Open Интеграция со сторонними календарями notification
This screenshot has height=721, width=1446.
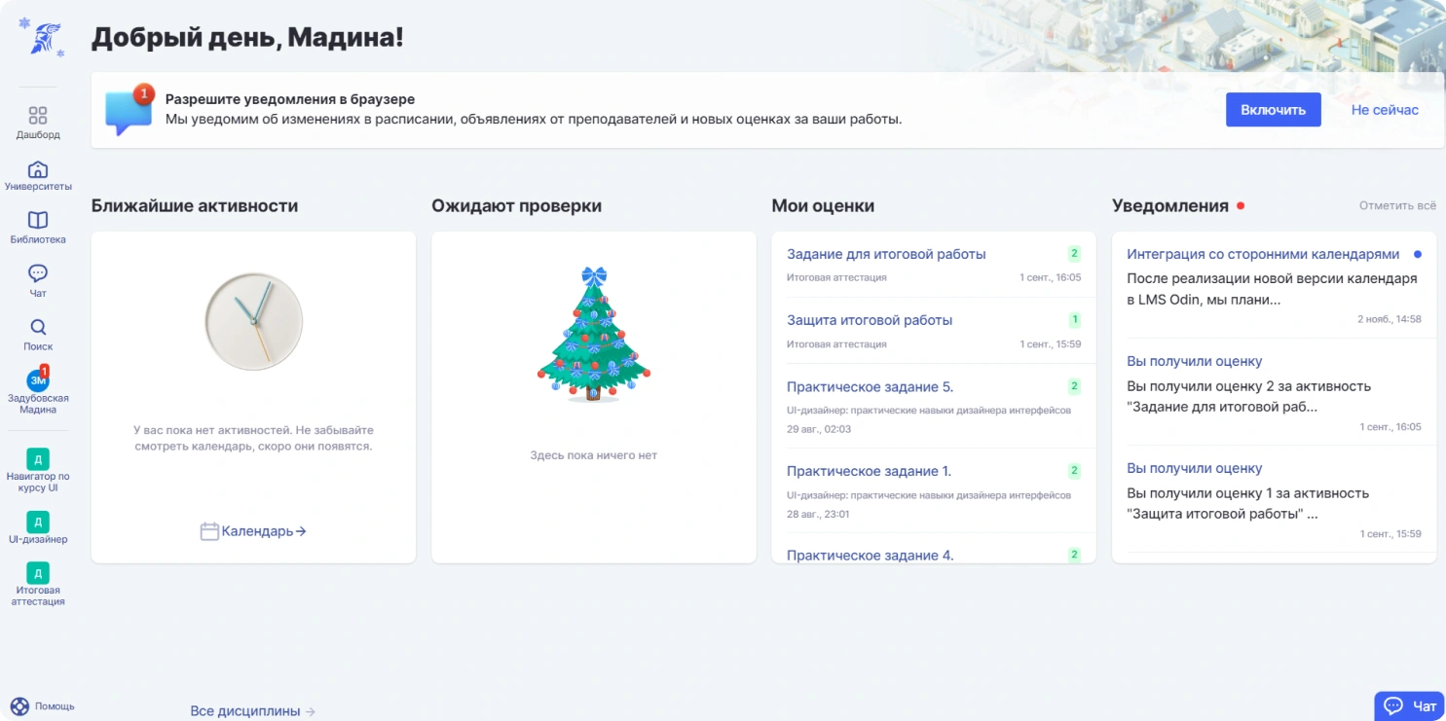tap(1263, 254)
